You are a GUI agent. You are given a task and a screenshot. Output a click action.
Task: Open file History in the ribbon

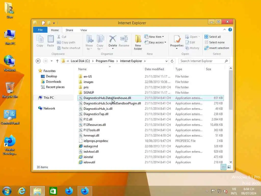[192, 48]
